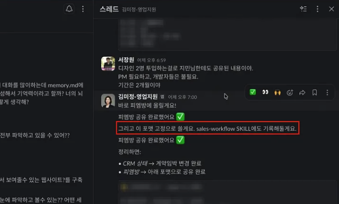Click the 김미정-영업지원 sender name
The width and height of the screenshot is (339, 204).
tap(138, 97)
